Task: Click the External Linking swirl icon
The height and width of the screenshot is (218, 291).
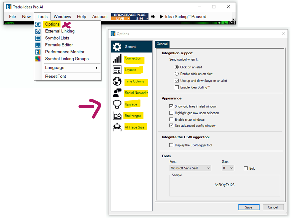Action: (38, 31)
